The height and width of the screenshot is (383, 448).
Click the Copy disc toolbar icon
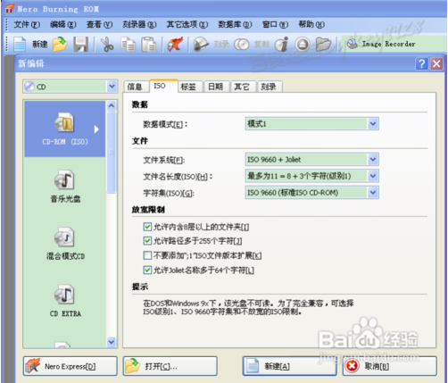(242, 45)
